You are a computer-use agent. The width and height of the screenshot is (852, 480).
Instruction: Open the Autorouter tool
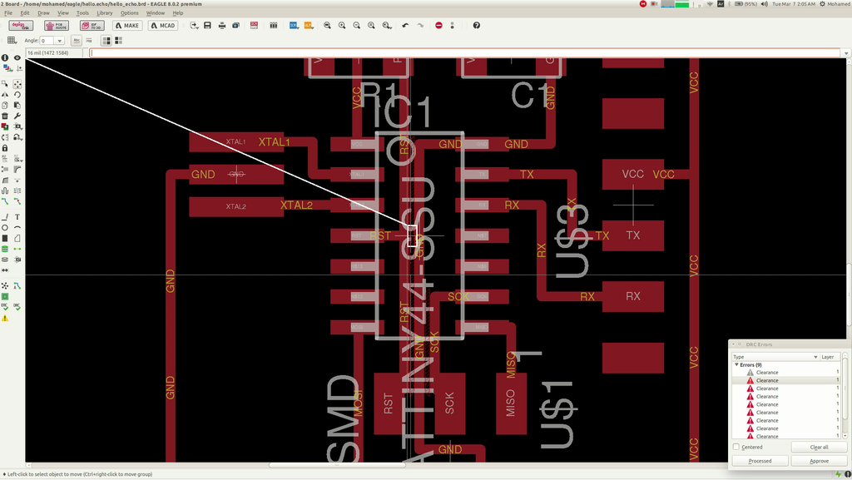[x=17, y=285]
